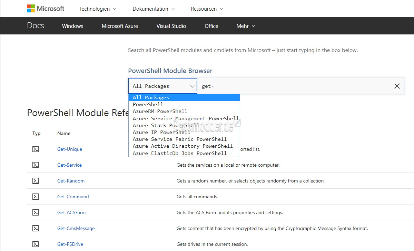The height and width of the screenshot is (251, 414).
Task: Click the Microsoft logo
Action: pos(46,9)
